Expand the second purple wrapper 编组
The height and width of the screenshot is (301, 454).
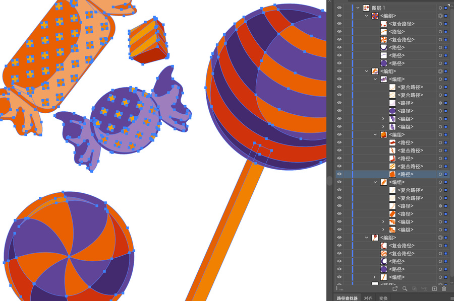click(383, 126)
